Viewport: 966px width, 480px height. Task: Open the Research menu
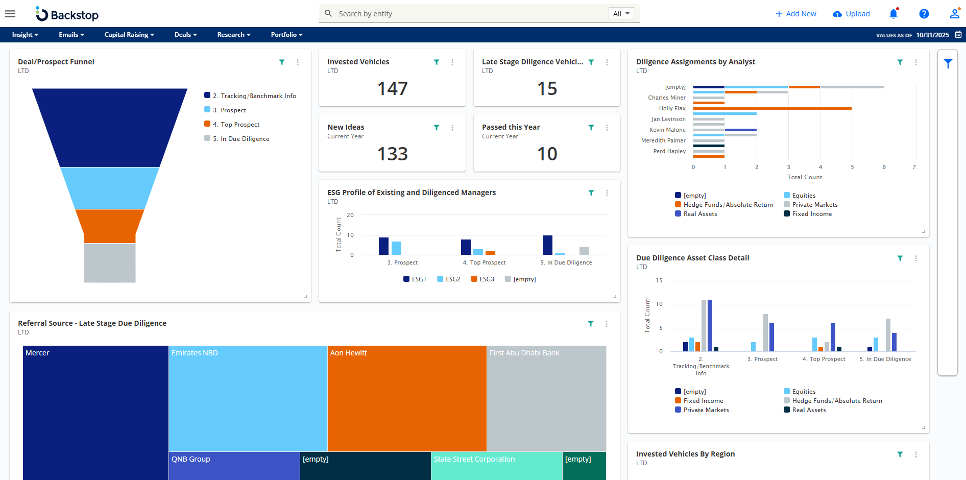[x=233, y=35]
